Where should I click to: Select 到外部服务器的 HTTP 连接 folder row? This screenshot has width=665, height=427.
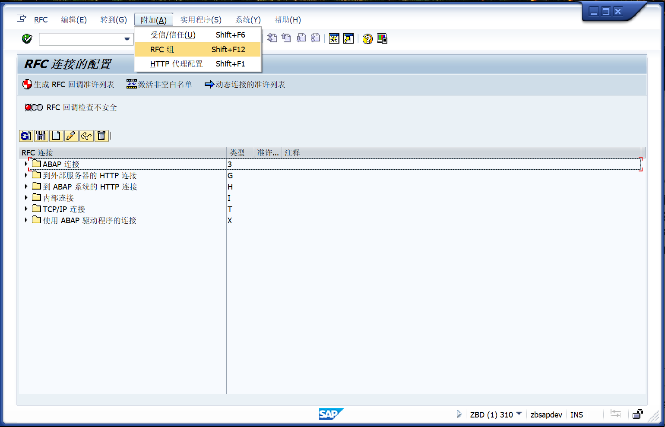84,175
